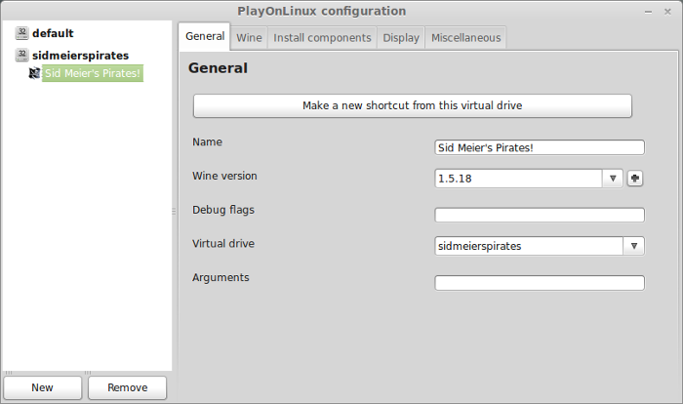Image resolution: width=683 pixels, height=404 pixels.
Task: Click the sidmeierspirates drive icon
Action: (21, 55)
